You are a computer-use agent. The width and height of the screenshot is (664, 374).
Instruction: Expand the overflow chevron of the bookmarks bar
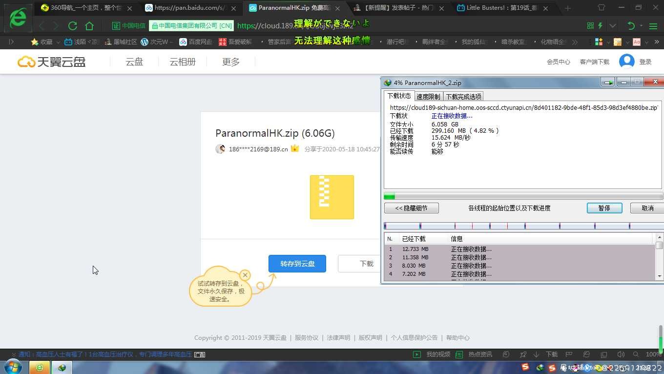[x=575, y=42]
